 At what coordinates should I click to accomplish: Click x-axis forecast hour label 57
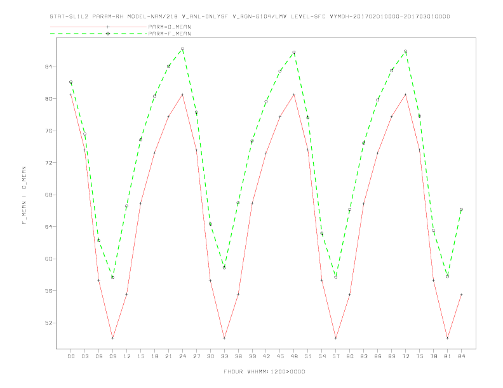[336, 356]
